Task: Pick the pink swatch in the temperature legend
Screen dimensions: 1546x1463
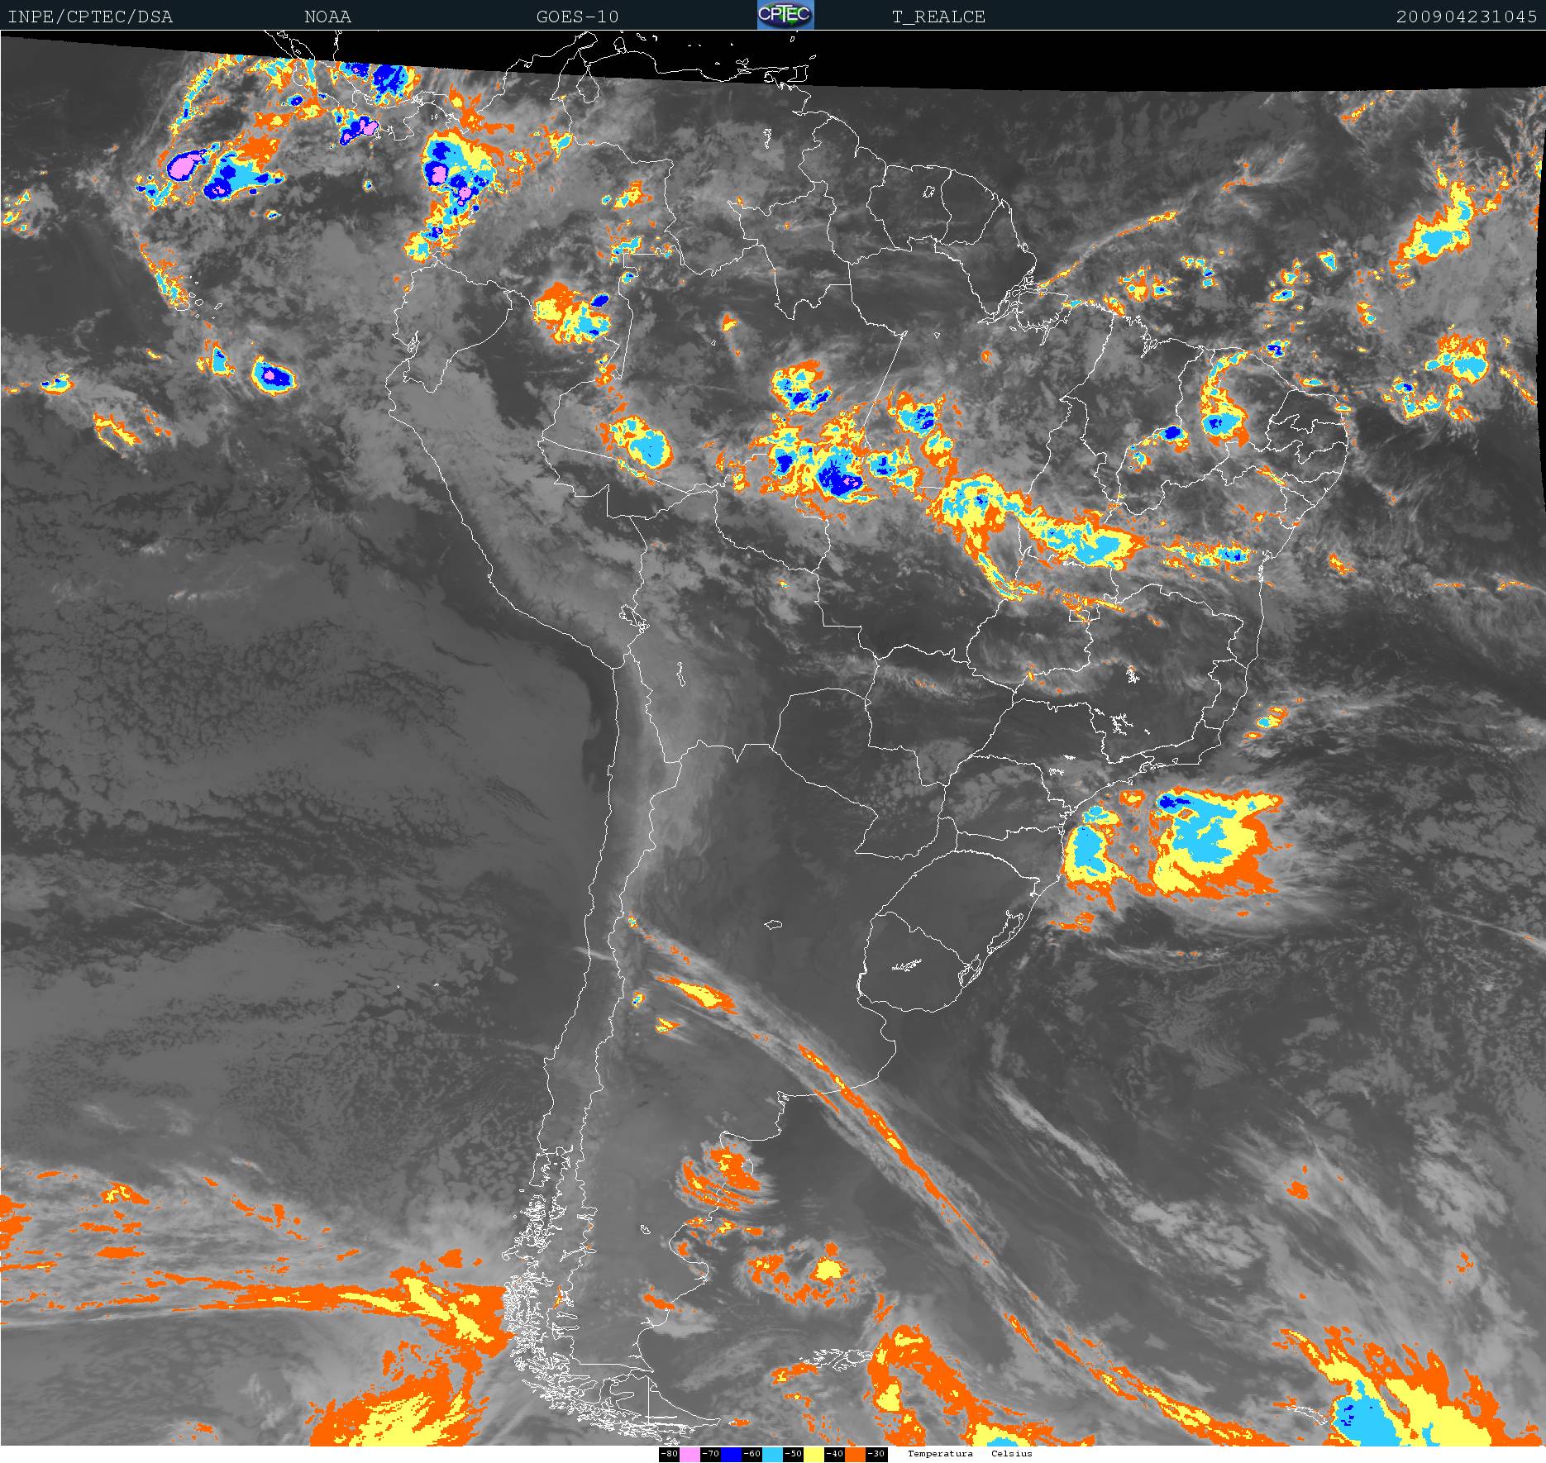Action: [689, 1454]
